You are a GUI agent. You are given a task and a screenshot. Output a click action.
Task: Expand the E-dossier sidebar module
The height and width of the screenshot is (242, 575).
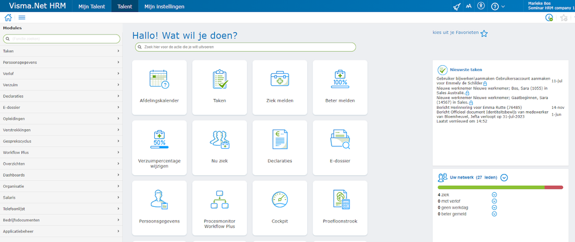coord(61,108)
